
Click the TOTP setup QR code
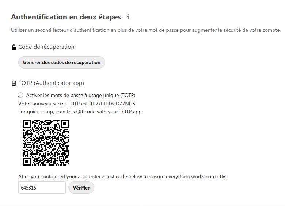pyautogui.click(x=46, y=143)
